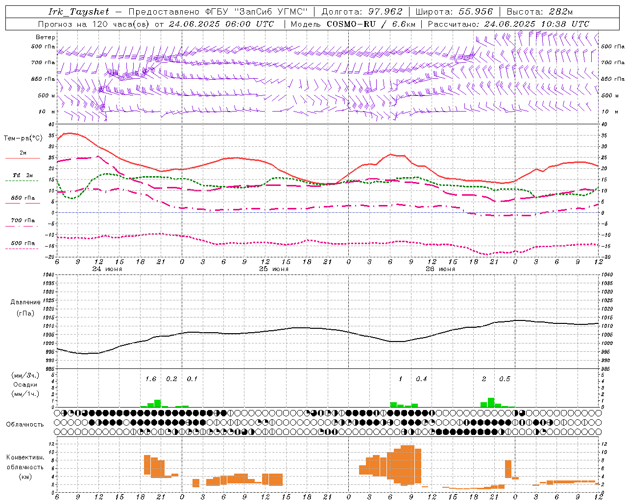Click the Тем-ра(°C) panel label
Viewport: 627px width, 501px height.
23,138
